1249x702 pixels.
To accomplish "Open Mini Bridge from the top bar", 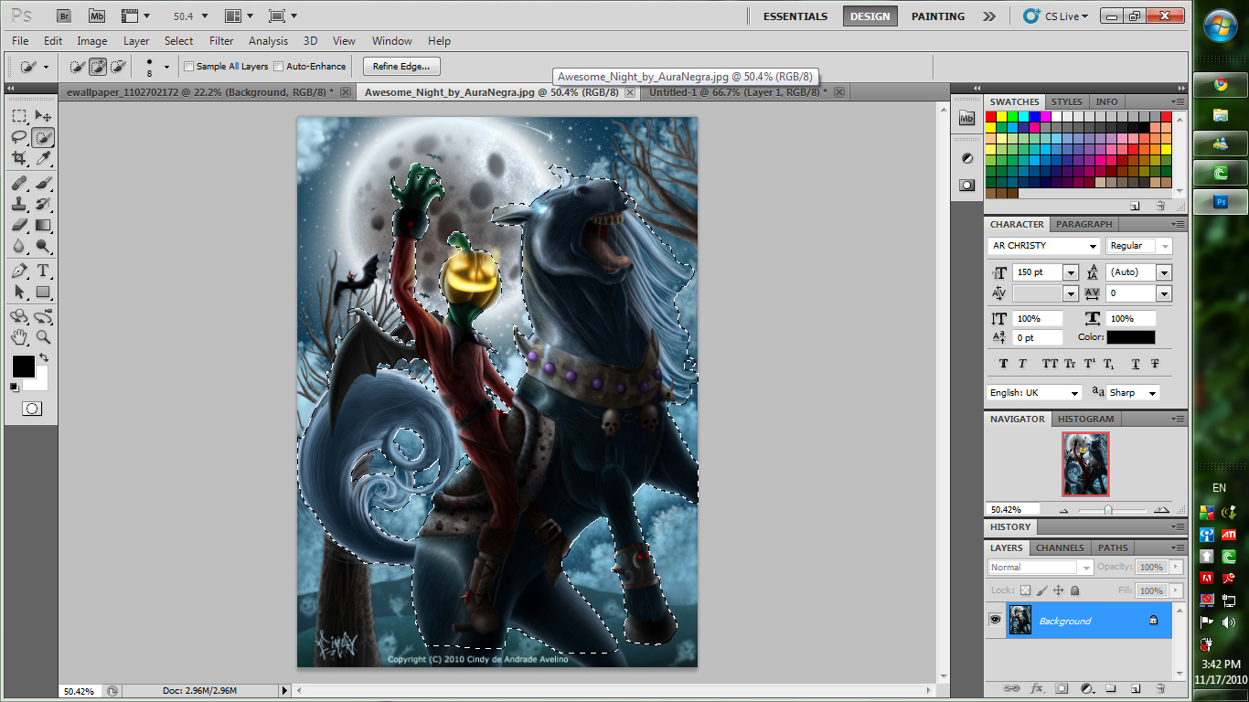I will click(x=97, y=16).
